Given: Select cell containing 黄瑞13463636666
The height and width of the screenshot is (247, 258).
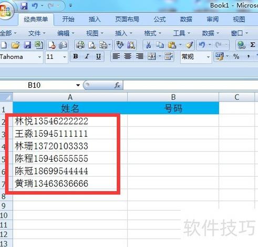Looking at the screenshot, I should [70, 183].
